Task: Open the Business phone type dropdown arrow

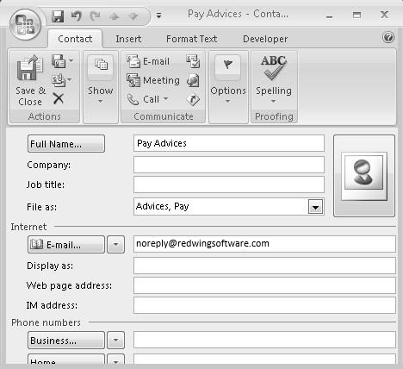Action: [115, 341]
